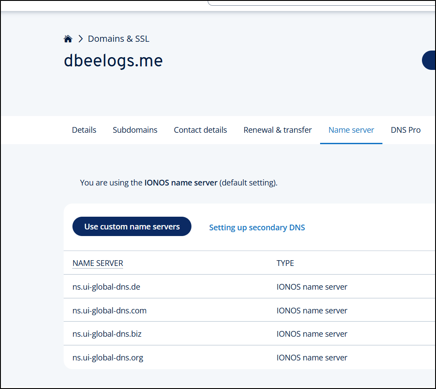This screenshot has height=389, width=436.
Task: Click the dbeelogs.me domain heading
Action: (x=113, y=61)
